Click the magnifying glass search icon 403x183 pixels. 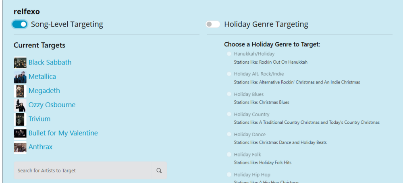159,171
